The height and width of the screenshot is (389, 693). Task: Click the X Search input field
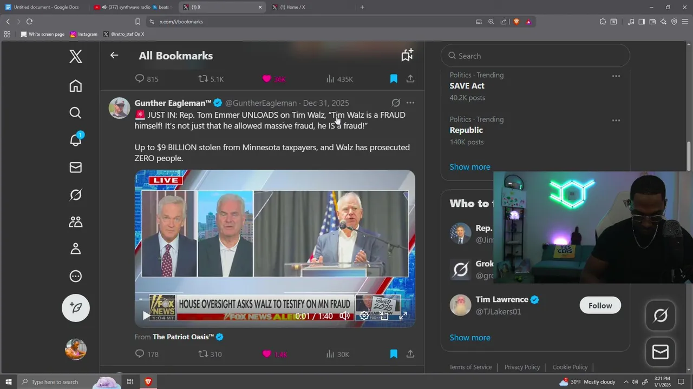535,56
